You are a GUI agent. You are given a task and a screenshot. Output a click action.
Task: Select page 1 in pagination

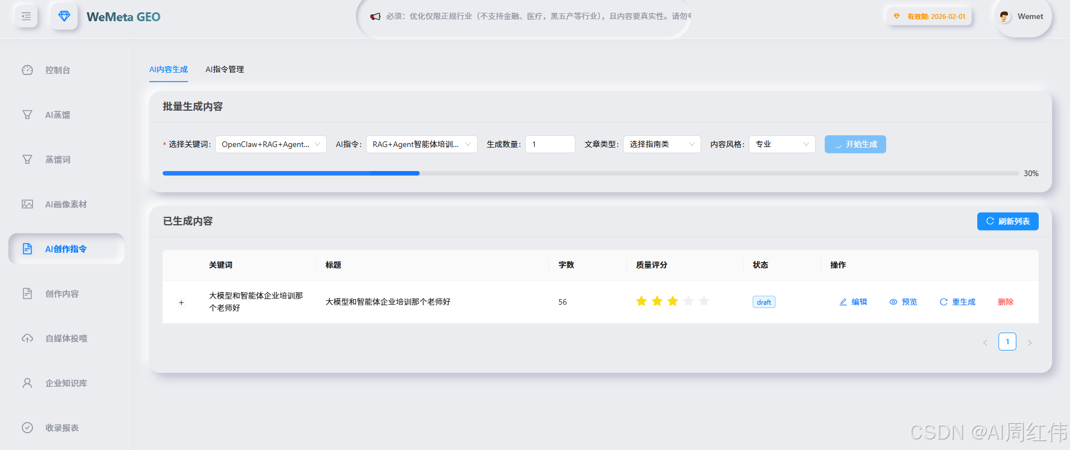tap(1007, 342)
